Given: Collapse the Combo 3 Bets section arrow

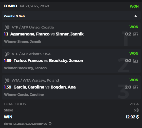Looking at the screenshot, I should 136,16.
